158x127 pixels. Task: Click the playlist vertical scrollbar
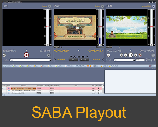103,89
